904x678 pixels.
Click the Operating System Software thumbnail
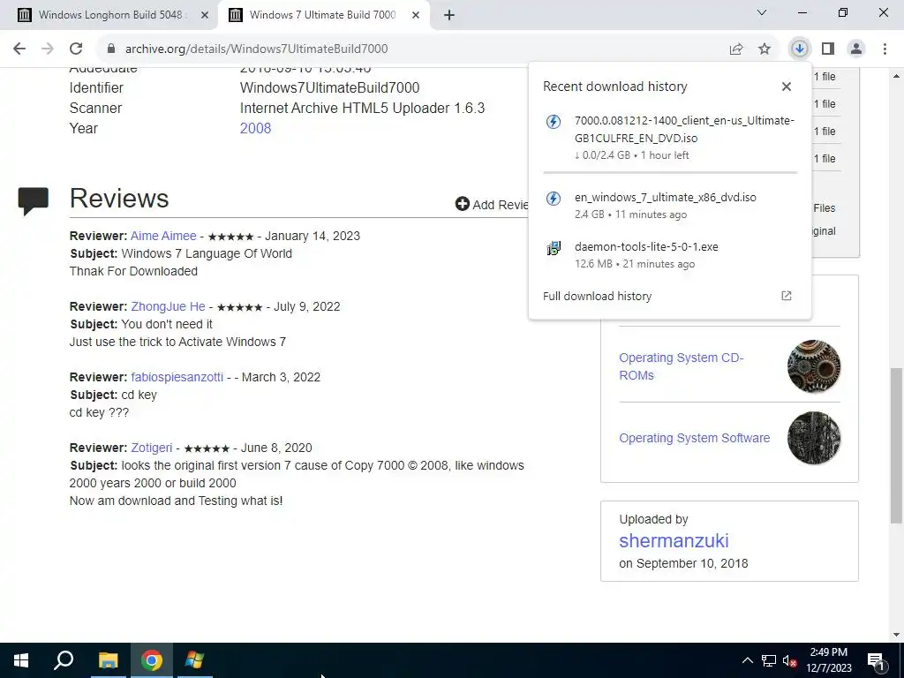pyautogui.click(x=813, y=438)
